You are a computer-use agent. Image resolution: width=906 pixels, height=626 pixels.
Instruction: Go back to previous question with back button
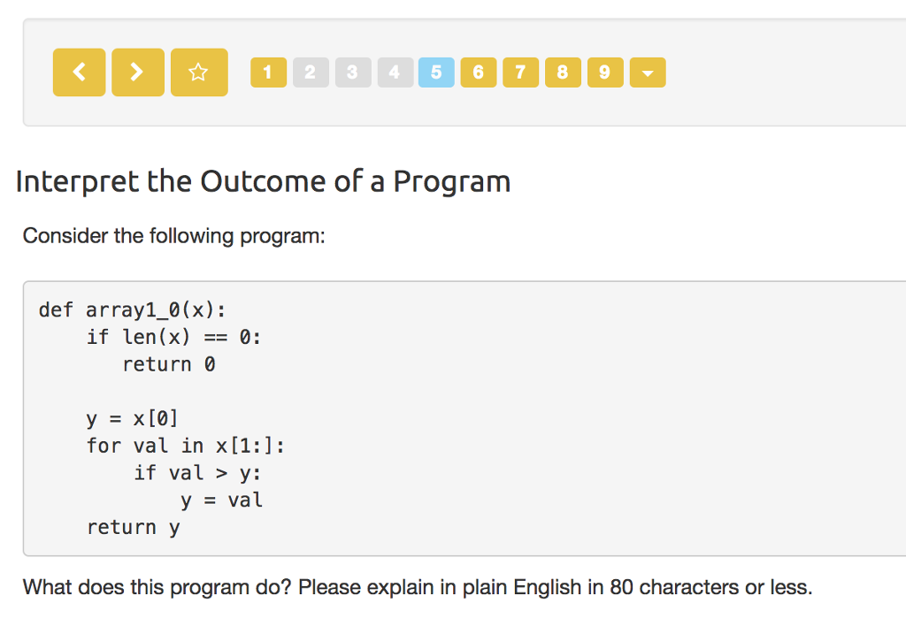coord(79,73)
